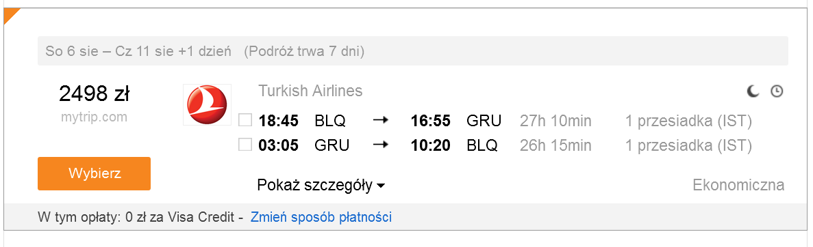The image size is (813, 247).
Task: Click return 1 przesiadka (IST) text
Action: click(x=688, y=146)
